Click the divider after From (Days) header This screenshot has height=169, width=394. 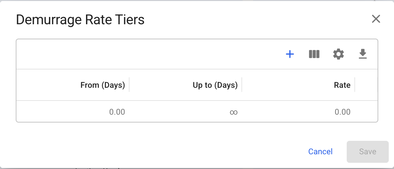[129, 85]
